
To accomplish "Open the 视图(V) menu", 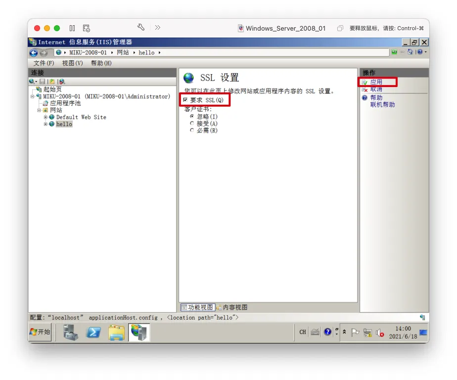I will [72, 63].
